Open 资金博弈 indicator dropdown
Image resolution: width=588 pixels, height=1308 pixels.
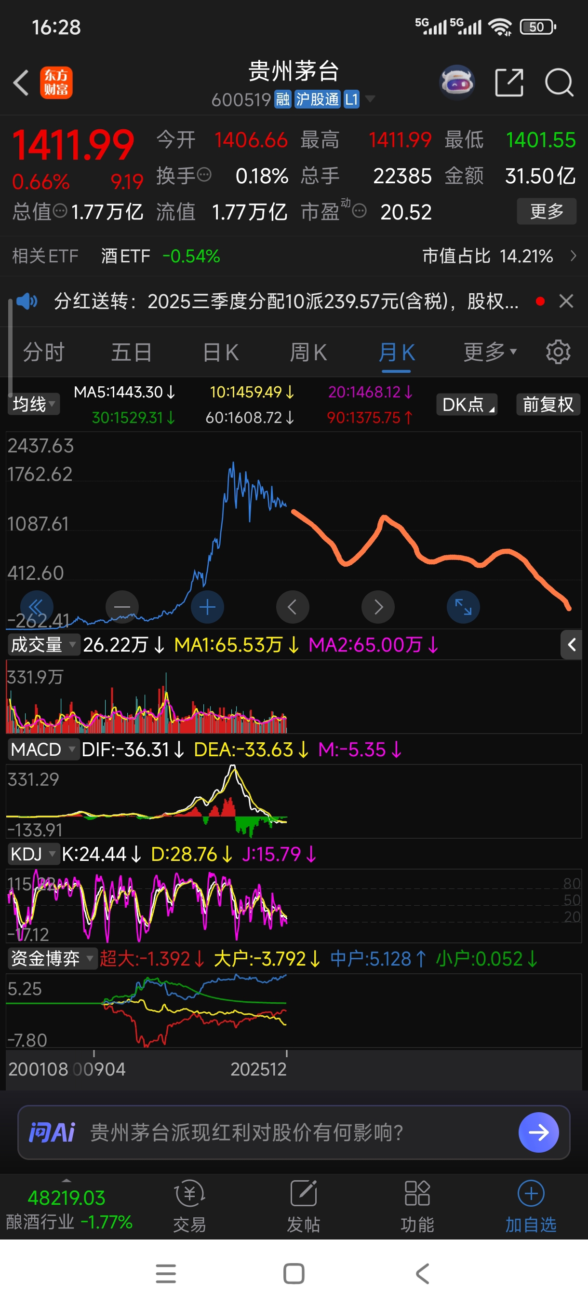point(52,959)
